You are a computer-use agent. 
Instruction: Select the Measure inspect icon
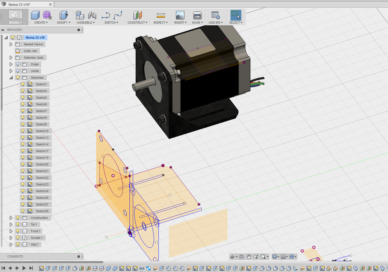click(x=161, y=15)
